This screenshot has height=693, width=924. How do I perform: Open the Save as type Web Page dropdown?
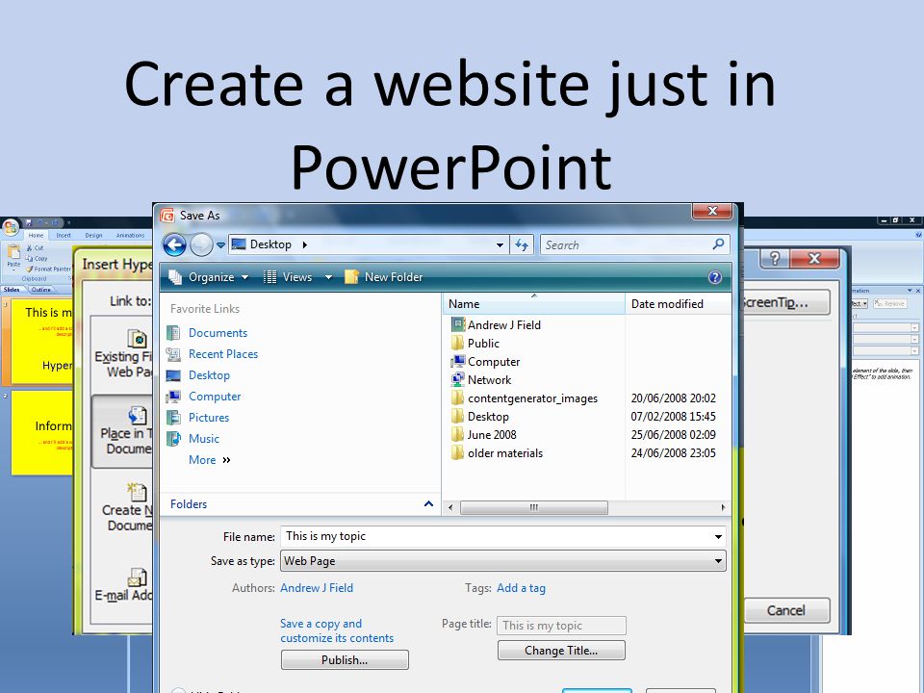[503, 561]
